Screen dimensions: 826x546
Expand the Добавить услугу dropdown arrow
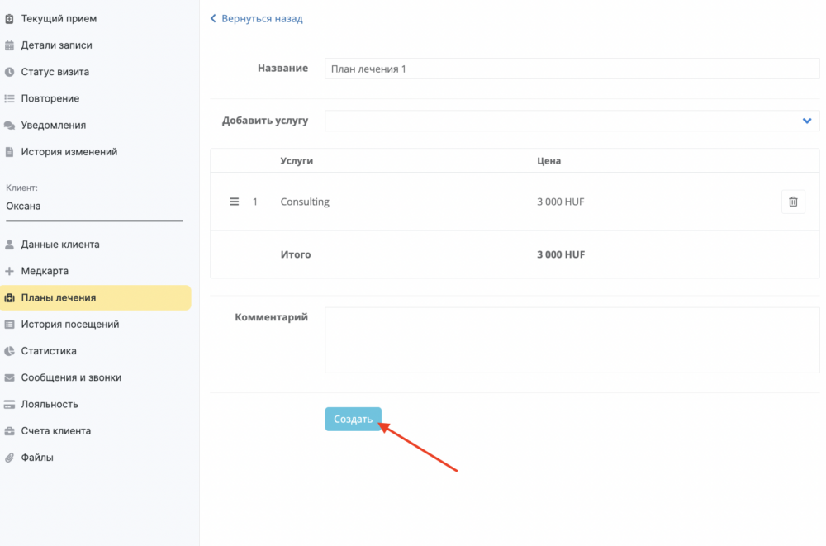click(x=807, y=121)
